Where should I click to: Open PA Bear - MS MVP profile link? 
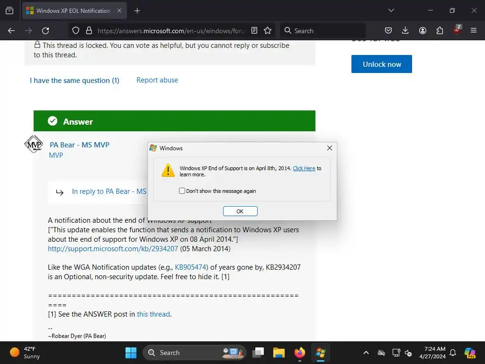[x=80, y=145]
